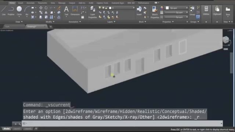Select the Circle tool
This screenshot has height=132, width=235.
coord(19,11)
